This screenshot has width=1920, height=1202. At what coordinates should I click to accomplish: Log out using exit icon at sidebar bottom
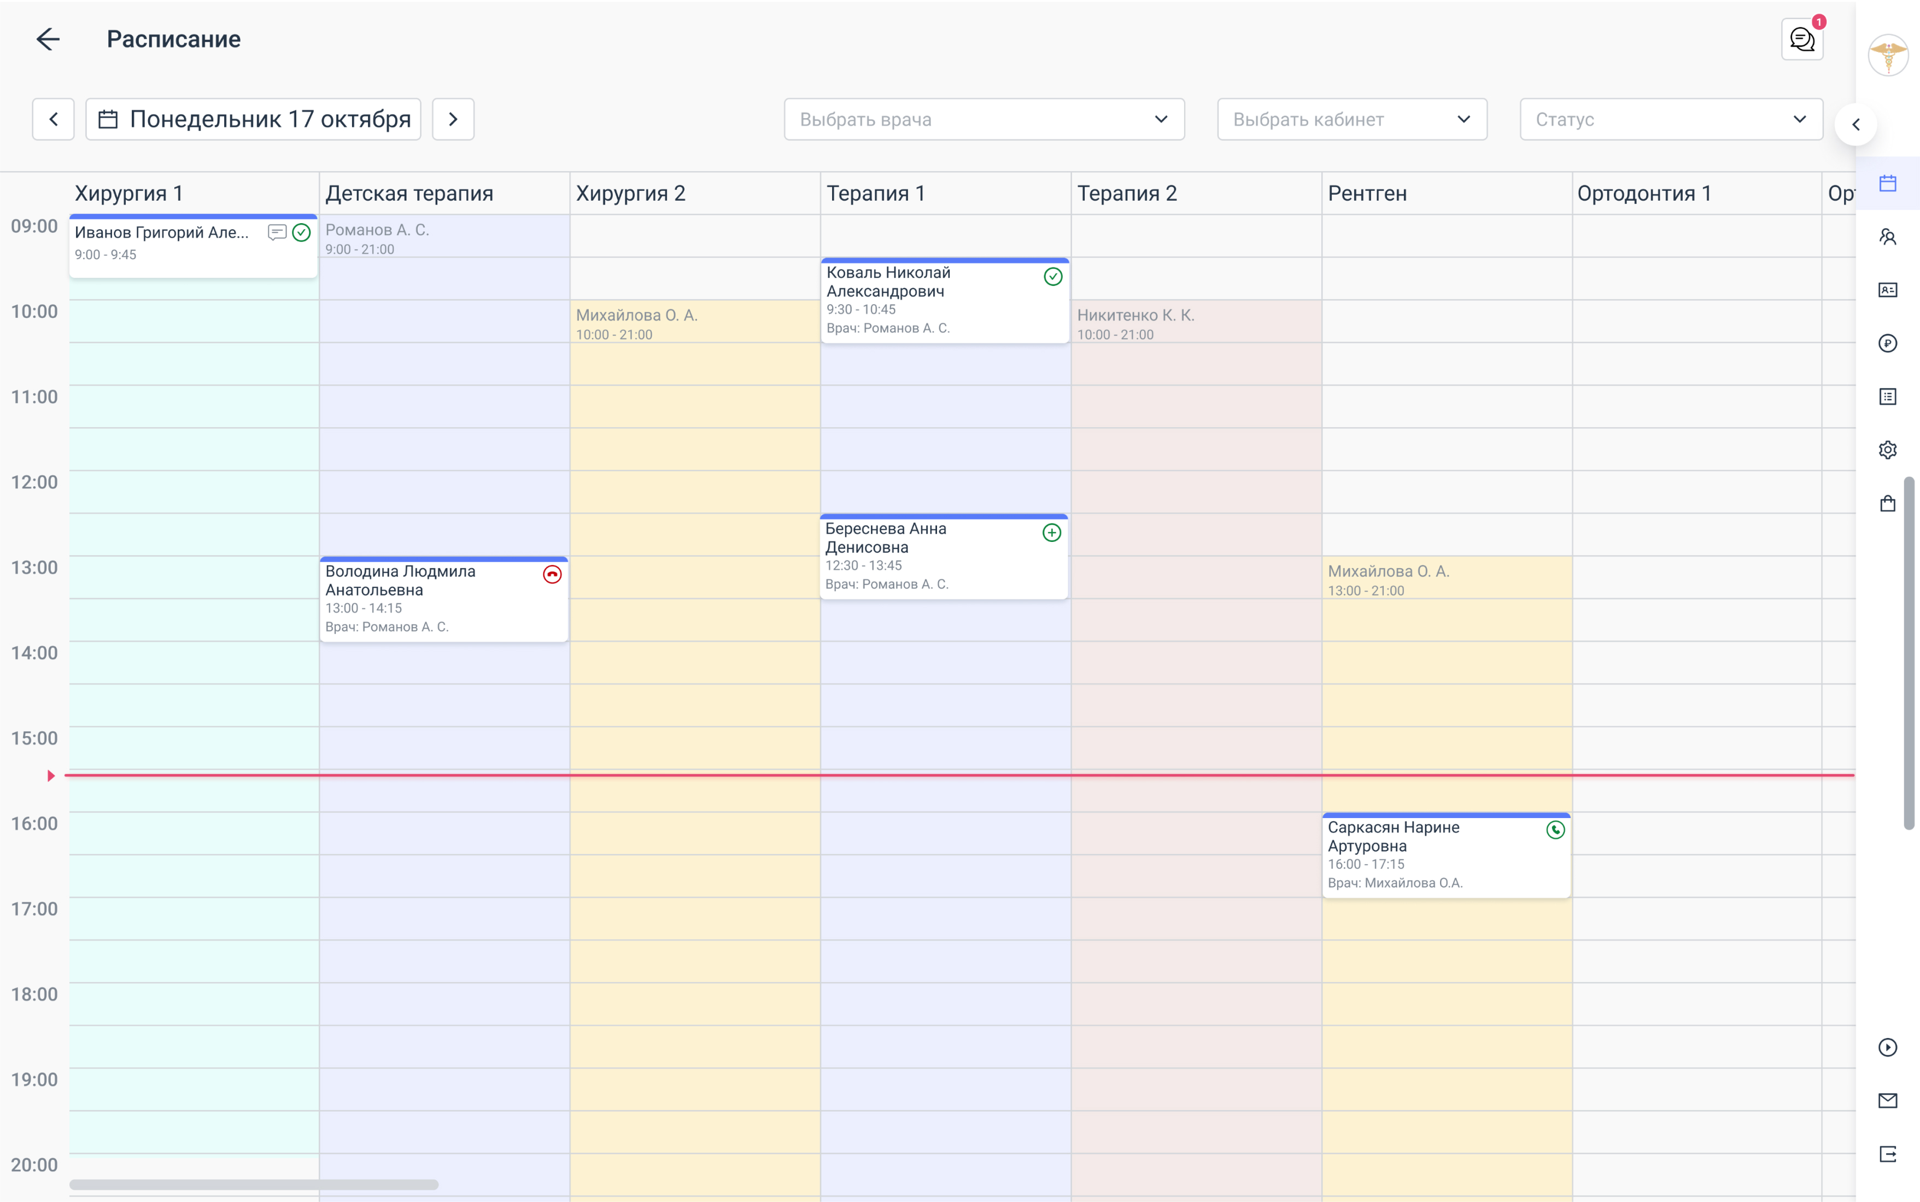1888,1153
